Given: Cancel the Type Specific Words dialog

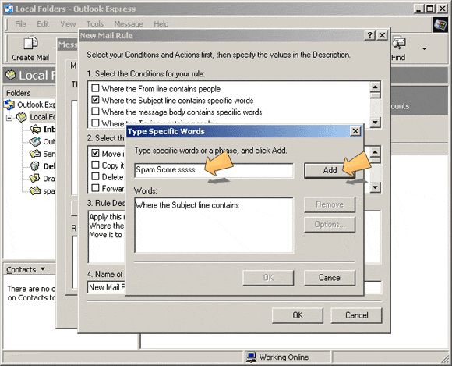Looking at the screenshot, I should [x=330, y=278].
